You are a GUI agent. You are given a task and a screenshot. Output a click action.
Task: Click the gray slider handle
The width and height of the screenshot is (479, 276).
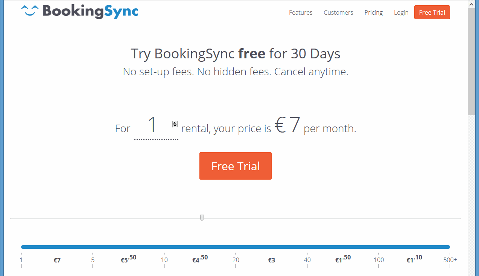[x=202, y=218]
